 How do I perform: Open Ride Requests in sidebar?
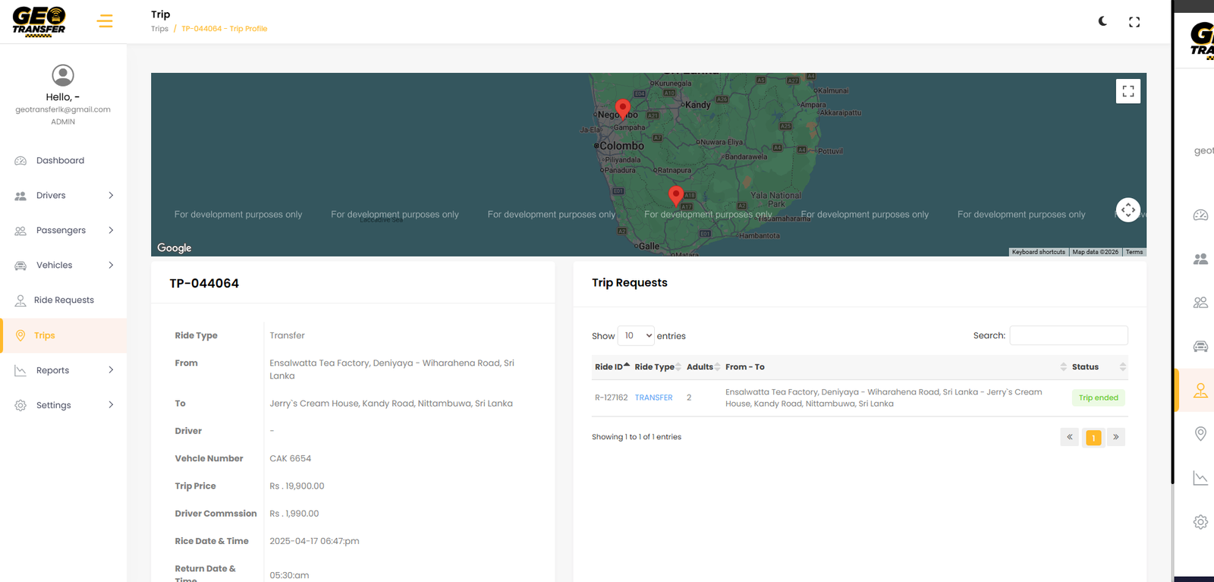click(64, 300)
